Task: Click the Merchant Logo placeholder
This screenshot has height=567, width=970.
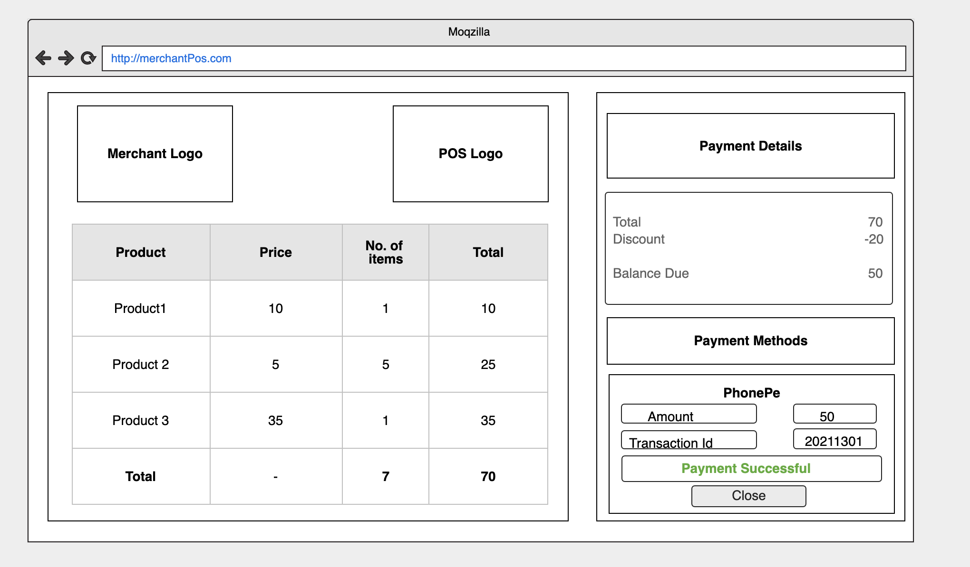Action: pyautogui.click(x=155, y=154)
